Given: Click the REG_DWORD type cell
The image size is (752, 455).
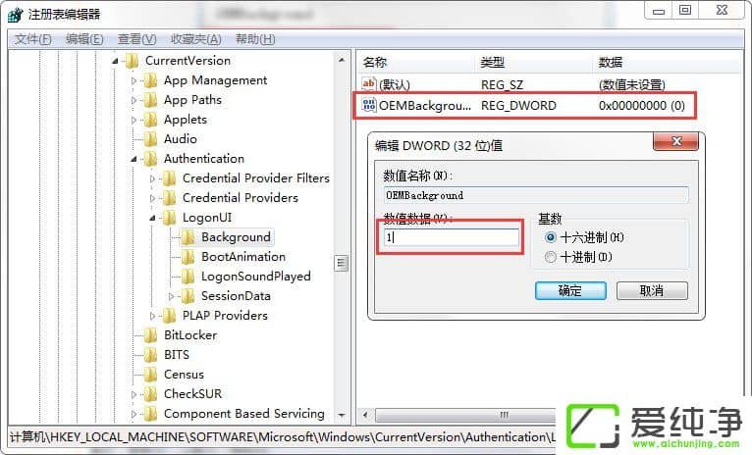Looking at the screenshot, I should (x=518, y=106).
